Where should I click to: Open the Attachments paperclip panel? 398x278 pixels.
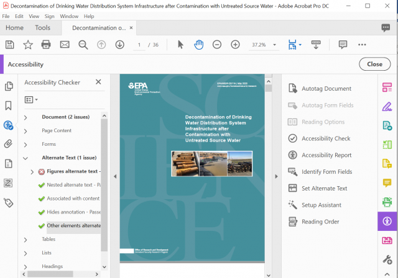coord(9,144)
